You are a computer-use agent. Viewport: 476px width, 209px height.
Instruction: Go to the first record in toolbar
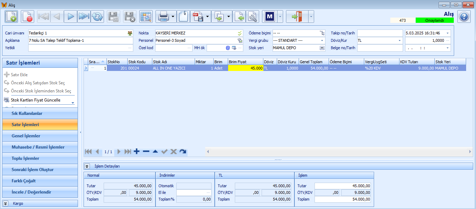(x=44, y=17)
